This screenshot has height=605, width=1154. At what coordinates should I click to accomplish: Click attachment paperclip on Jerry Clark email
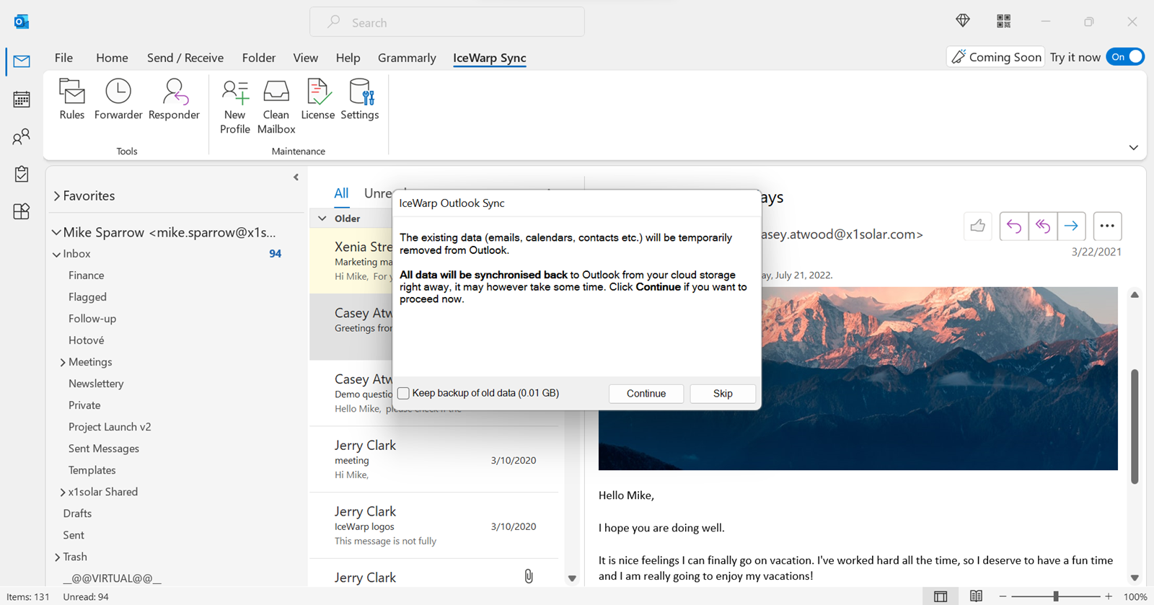point(529,576)
